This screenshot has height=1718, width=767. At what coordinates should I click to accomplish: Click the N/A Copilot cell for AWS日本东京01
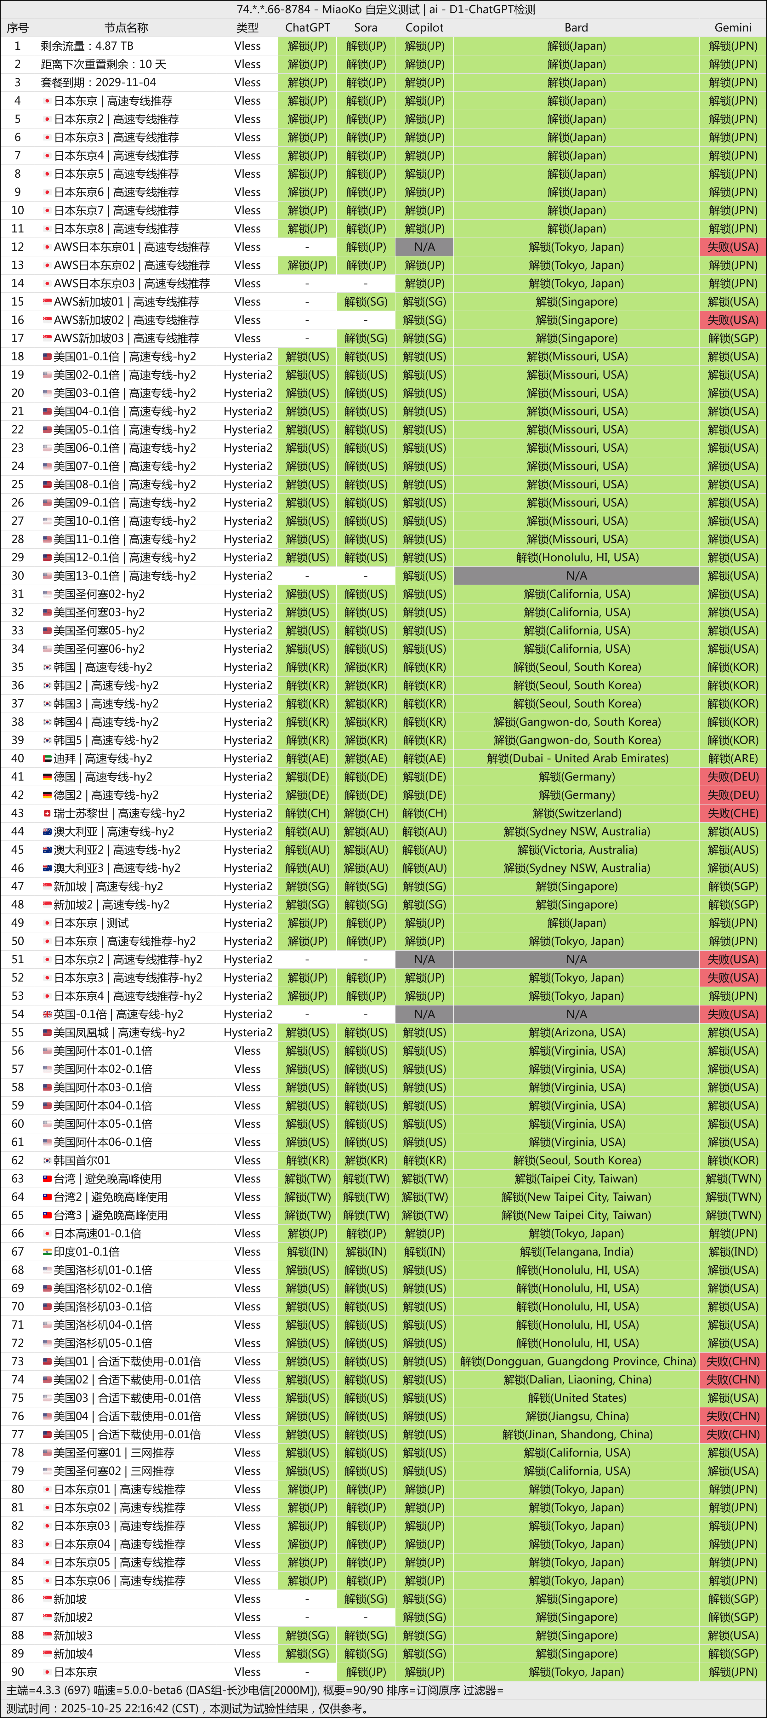click(x=424, y=247)
